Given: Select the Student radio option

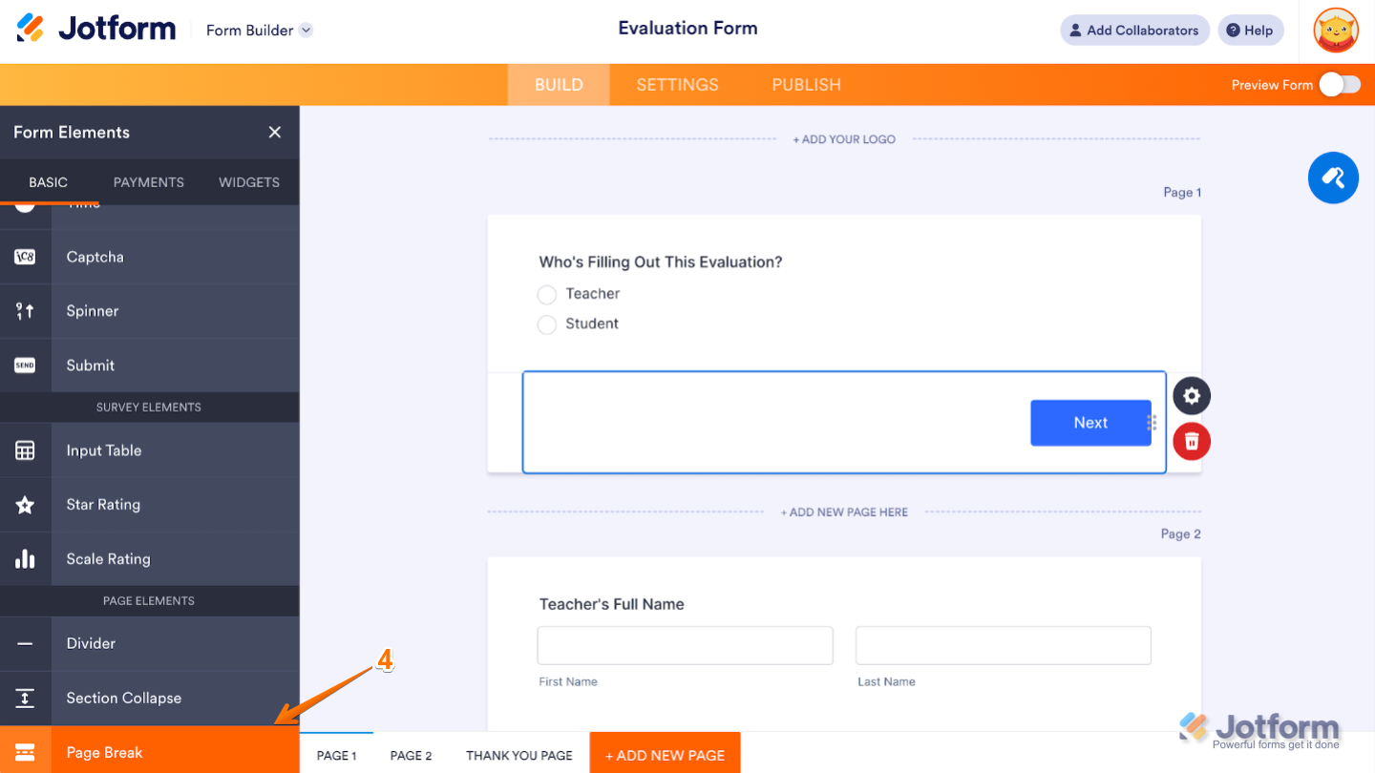Looking at the screenshot, I should point(547,324).
